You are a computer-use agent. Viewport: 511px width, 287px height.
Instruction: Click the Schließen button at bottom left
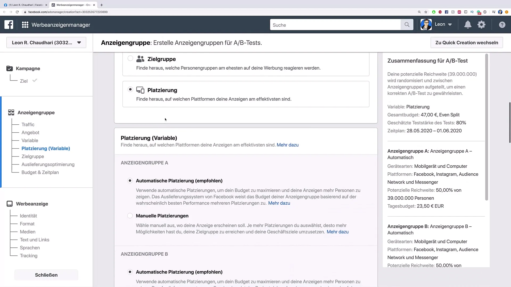pos(46,275)
